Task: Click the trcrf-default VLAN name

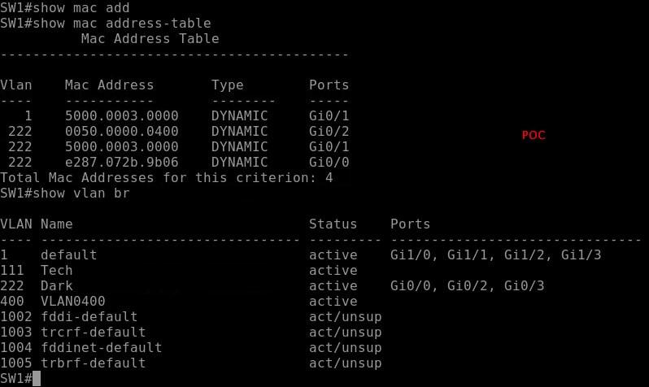Action: (93, 332)
